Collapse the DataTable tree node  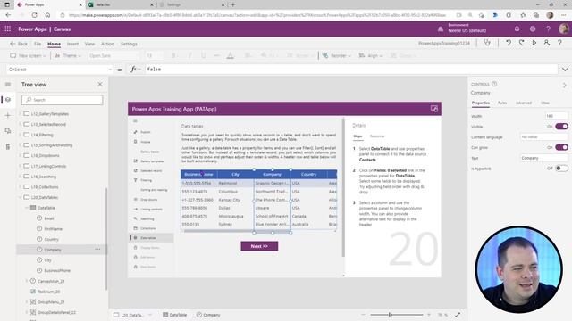pos(26,208)
